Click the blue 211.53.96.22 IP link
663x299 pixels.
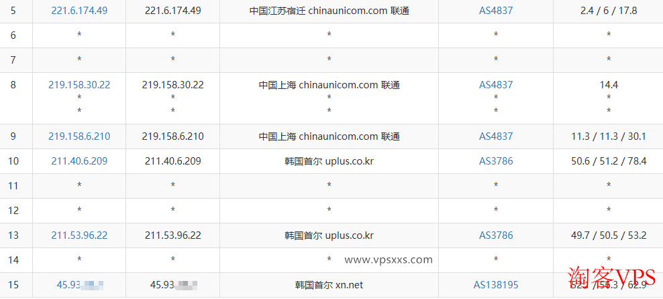pyautogui.click(x=79, y=235)
